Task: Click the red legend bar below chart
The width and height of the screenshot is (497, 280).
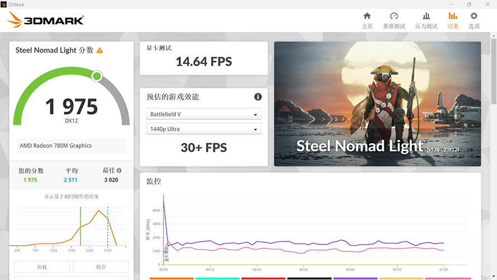Action: pyautogui.click(x=264, y=278)
